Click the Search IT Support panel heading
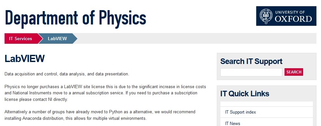 [251, 61]
